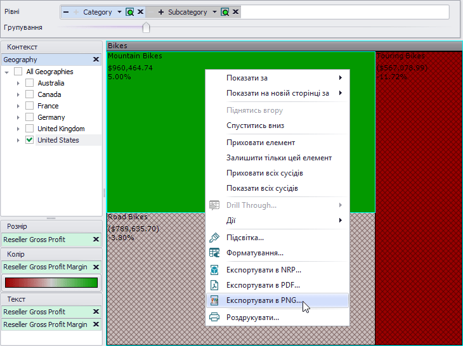Expand the United States tree node
Screen dimensions: 463x346
pos(18,141)
